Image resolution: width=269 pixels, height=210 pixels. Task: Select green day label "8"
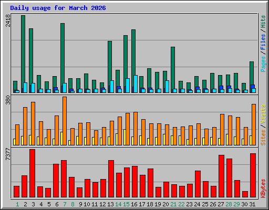[73, 204]
